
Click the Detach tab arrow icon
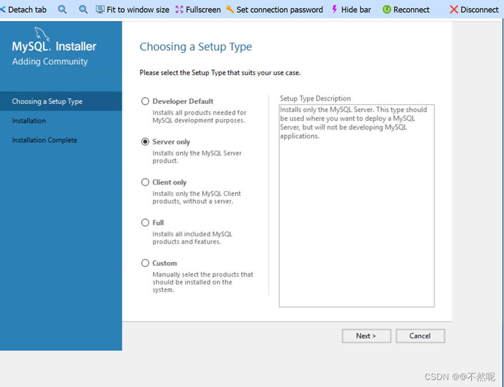2,10
